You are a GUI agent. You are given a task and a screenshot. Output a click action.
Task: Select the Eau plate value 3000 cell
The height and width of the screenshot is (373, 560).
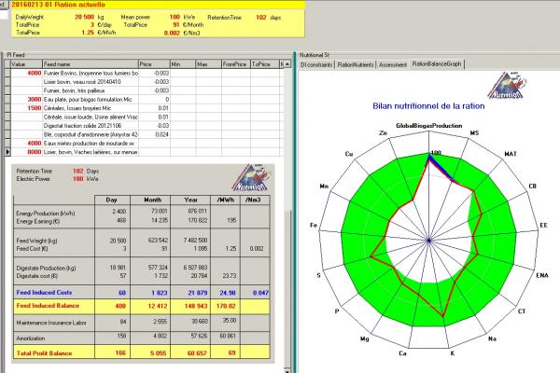point(27,99)
